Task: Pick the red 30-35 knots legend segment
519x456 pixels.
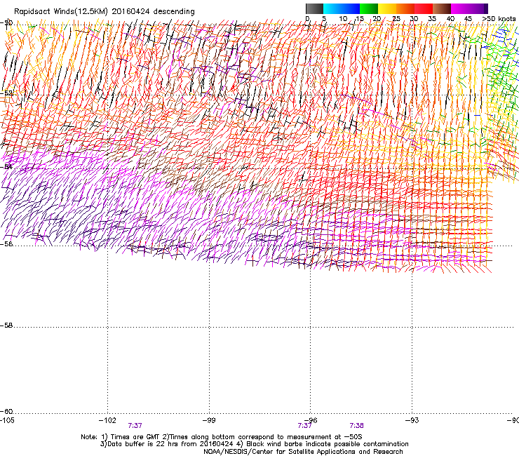Action: [424, 8]
